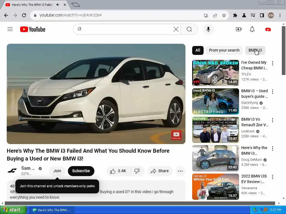Open the media controls icon

[253, 15]
